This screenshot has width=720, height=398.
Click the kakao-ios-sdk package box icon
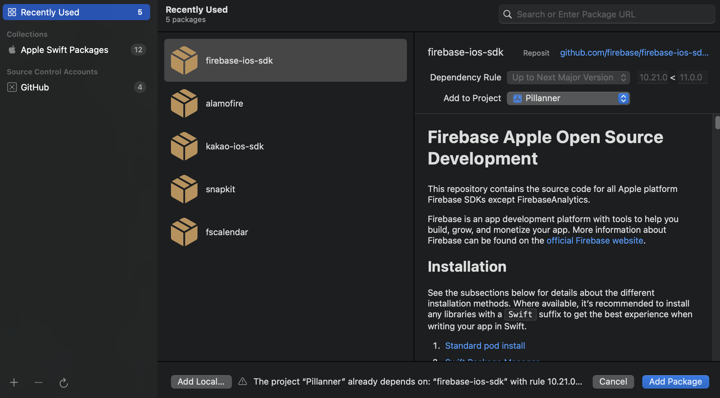(184, 146)
